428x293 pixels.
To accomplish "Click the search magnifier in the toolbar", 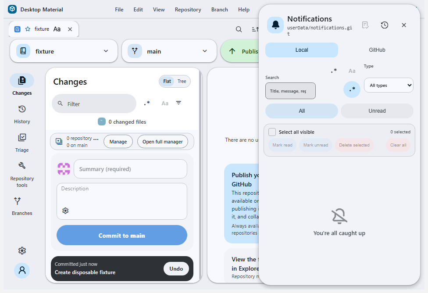I will point(239,29).
